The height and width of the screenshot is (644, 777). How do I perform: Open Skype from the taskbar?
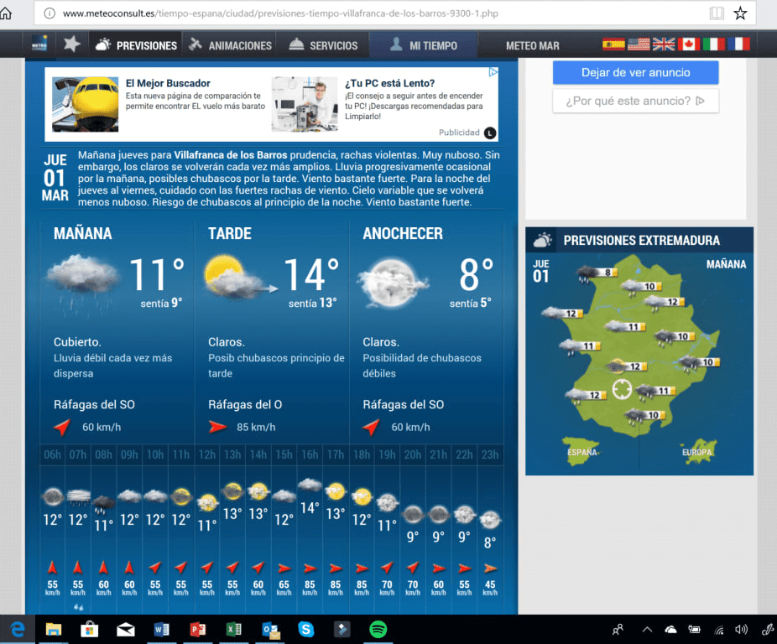point(306,630)
